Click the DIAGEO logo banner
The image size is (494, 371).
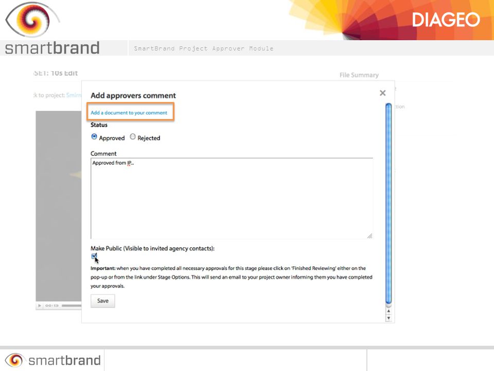click(x=446, y=20)
